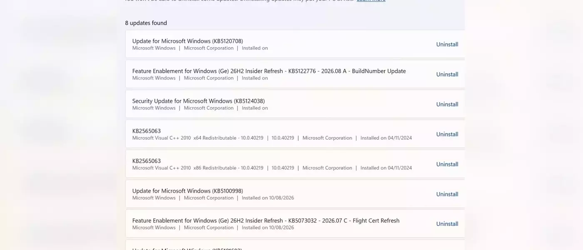Select the KB5122776 Feature Enablement title
The width and height of the screenshot is (583, 250).
coord(269,71)
